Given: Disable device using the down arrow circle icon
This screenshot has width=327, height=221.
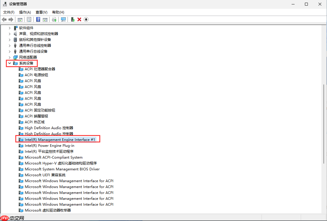Looking at the screenshot, I should (86, 19).
